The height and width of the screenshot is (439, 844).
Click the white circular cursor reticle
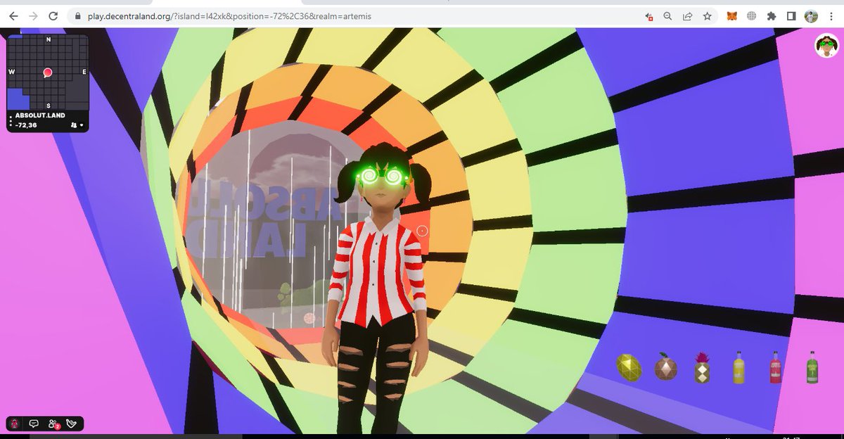422,230
